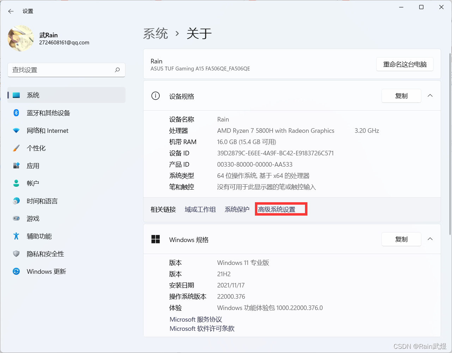Maximize the Settings window

coord(421,7)
